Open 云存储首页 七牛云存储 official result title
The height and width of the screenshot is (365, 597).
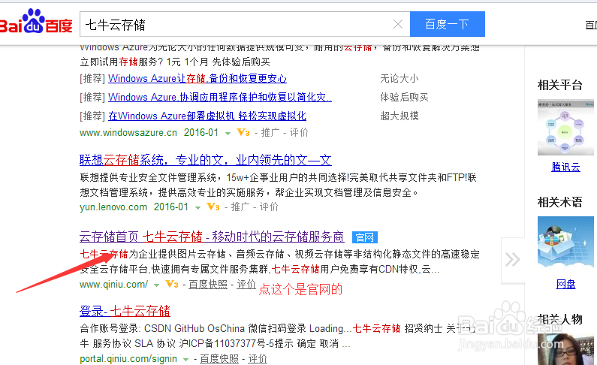coord(212,237)
